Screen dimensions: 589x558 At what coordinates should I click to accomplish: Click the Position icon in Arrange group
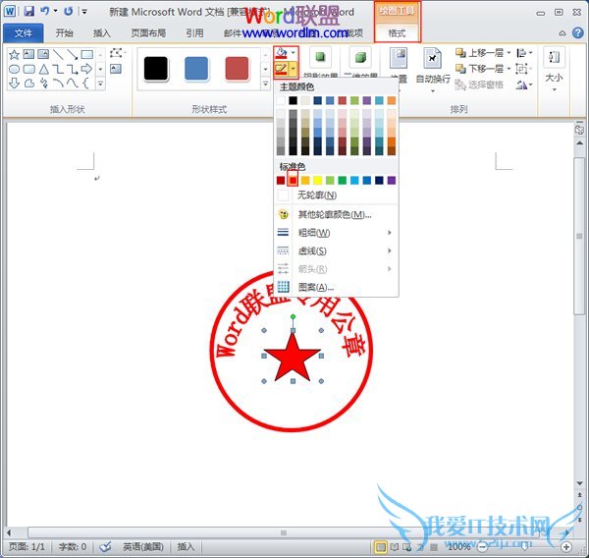pyautogui.click(x=399, y=58)
